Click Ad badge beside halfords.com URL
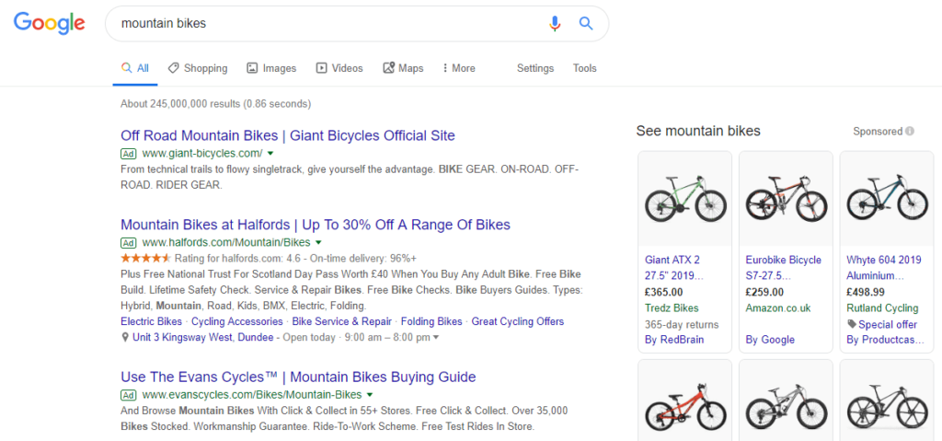The width and height of the screenshot is (942, 441). pyautogui.click(x=129, y=243)
